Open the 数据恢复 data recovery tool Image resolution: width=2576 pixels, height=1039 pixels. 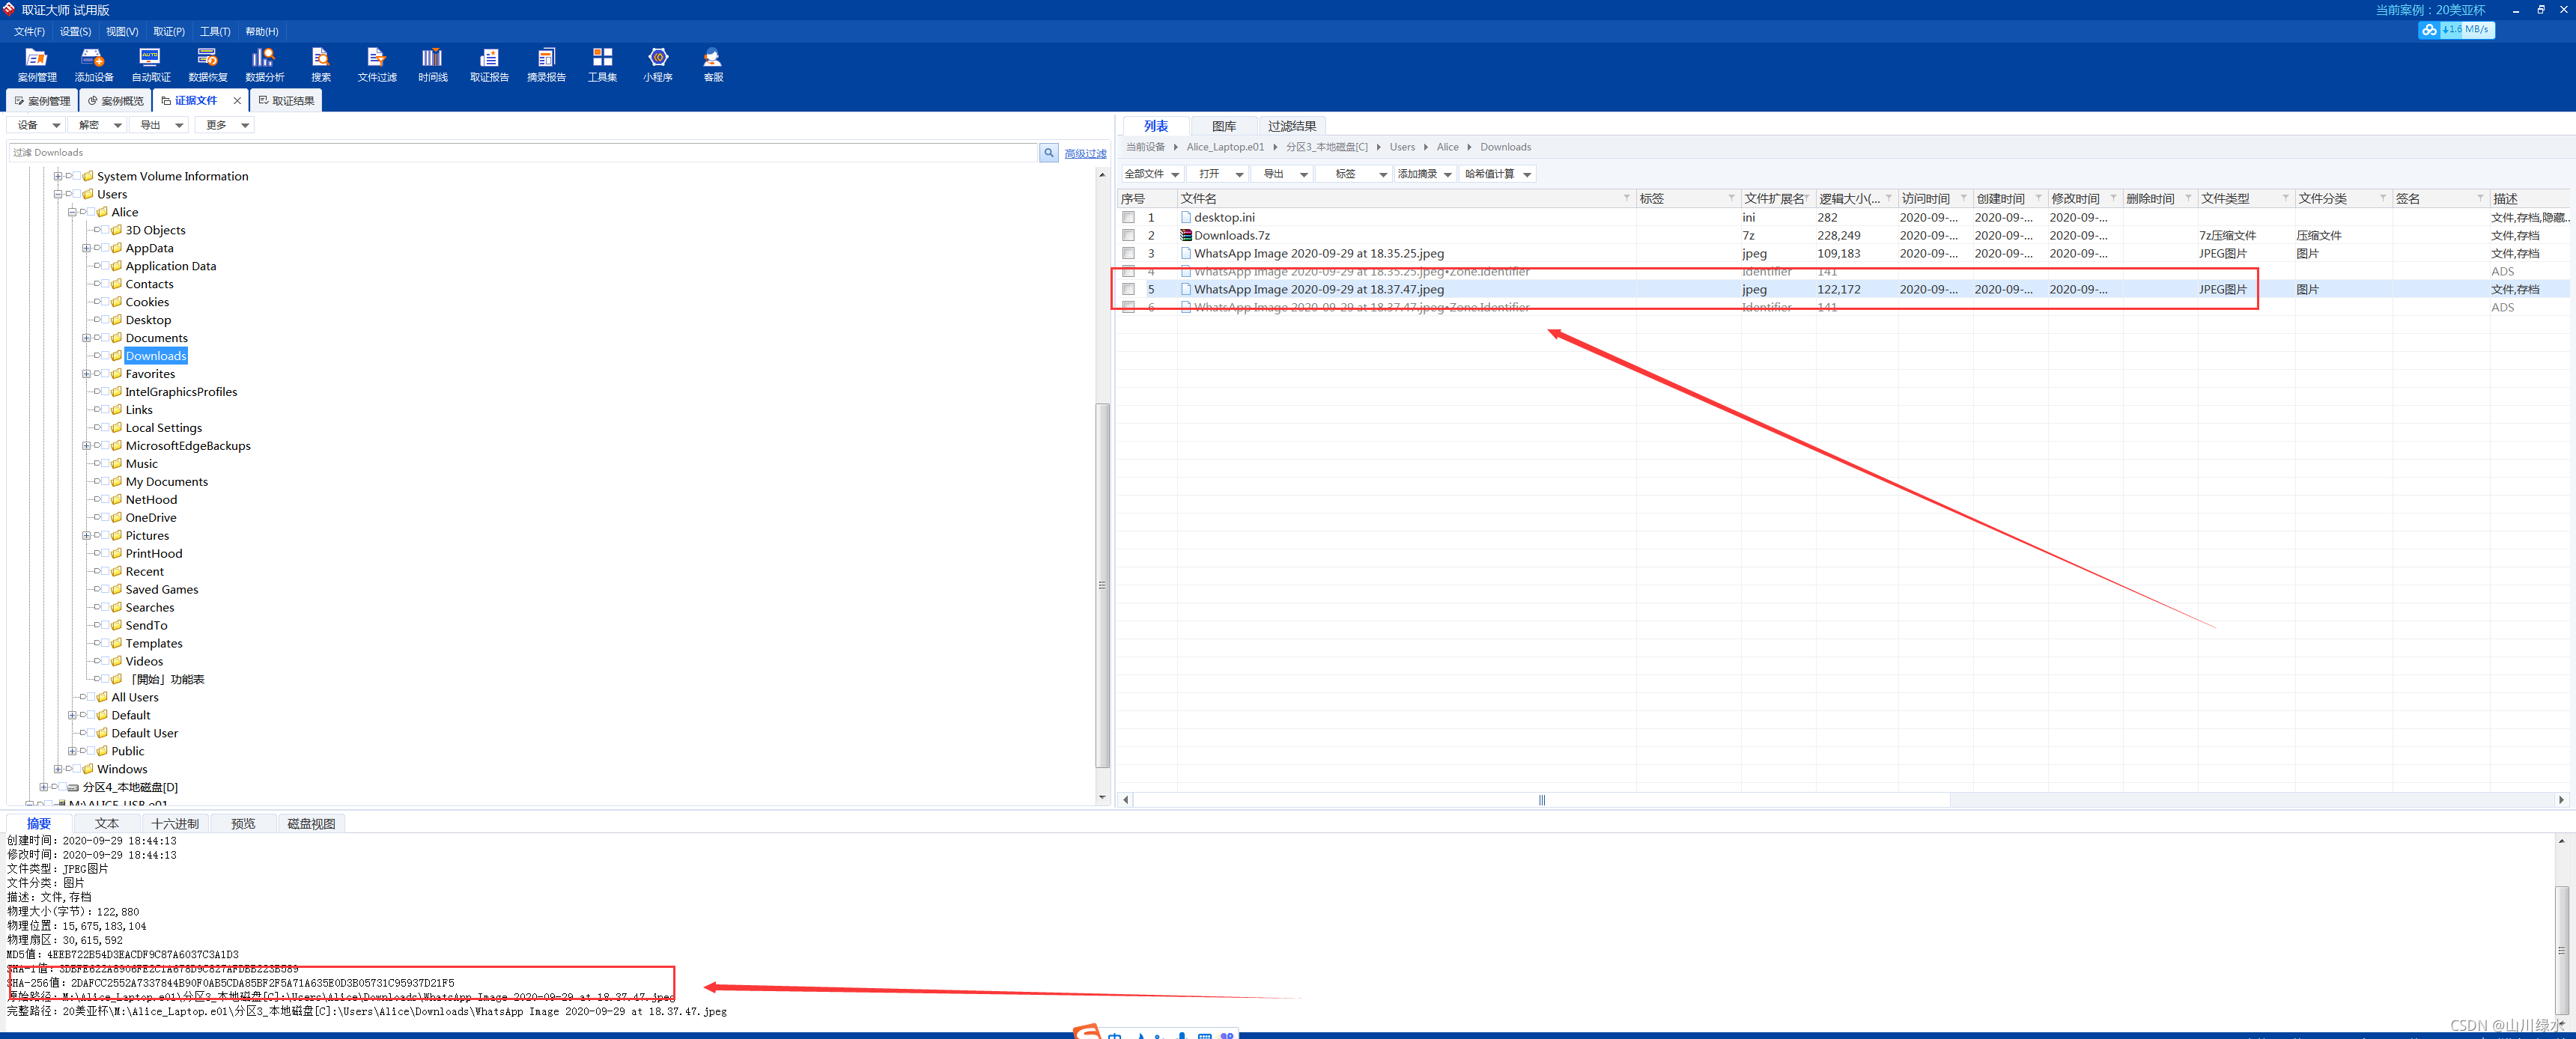pyautogui.click(x=208, y=65)
